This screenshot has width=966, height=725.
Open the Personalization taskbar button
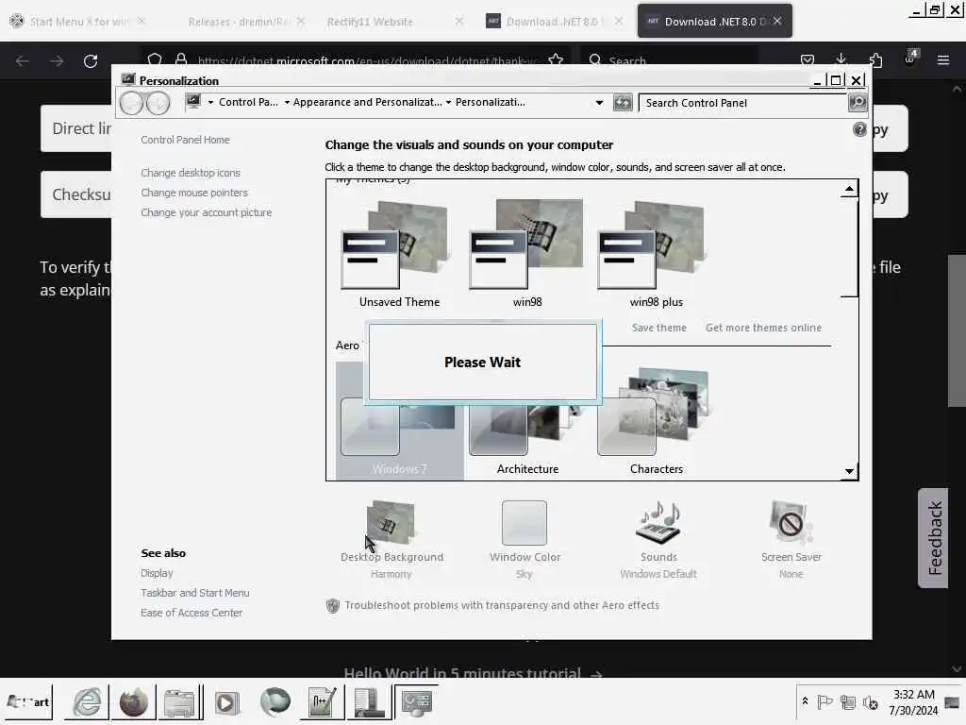(416, 701)
